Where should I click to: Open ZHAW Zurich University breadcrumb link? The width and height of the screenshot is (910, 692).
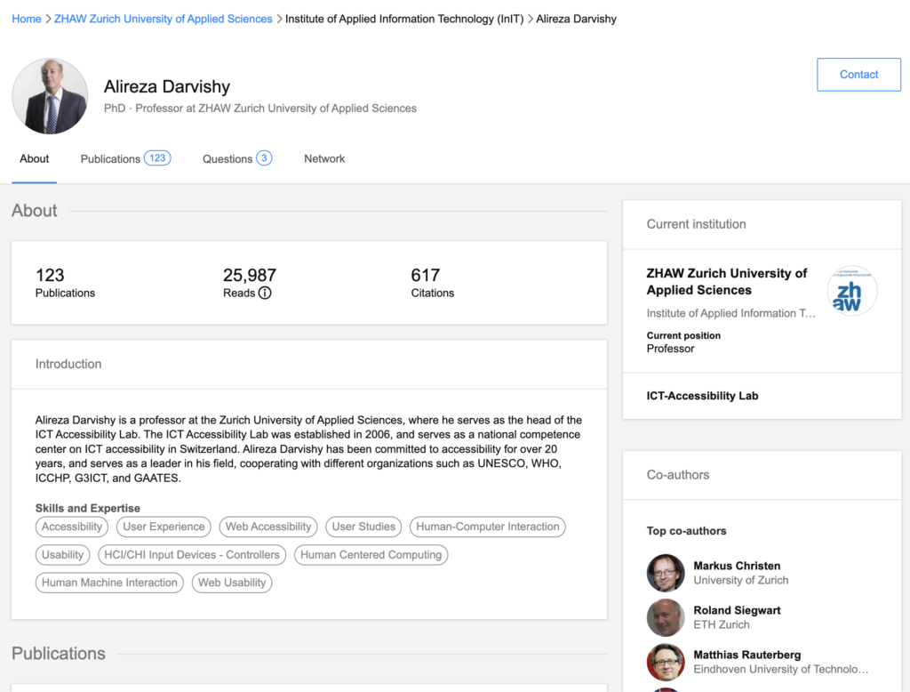click(x=164, y=19)
